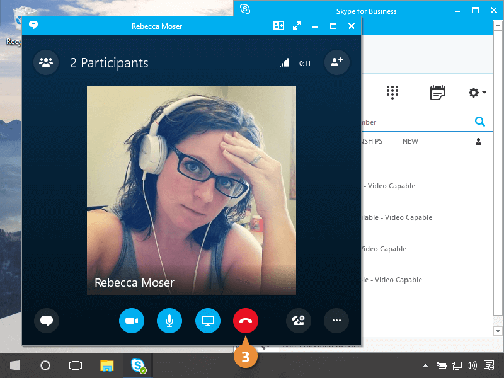Click the more options ellipsis button
The height and width of the screenshot is (378, 504).
[336, 321]
